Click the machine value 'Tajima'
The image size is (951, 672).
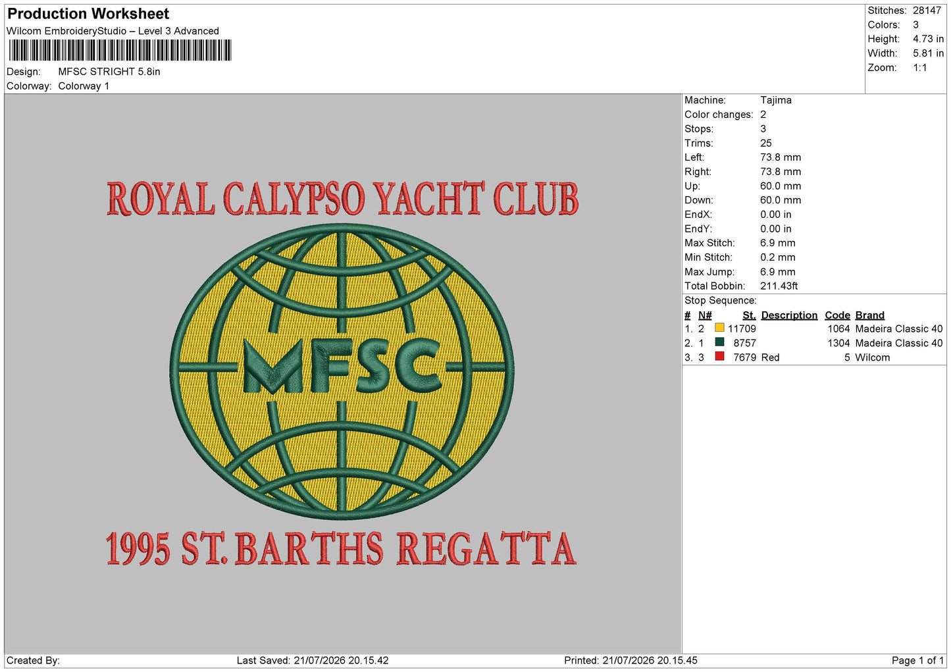[776, 100]
